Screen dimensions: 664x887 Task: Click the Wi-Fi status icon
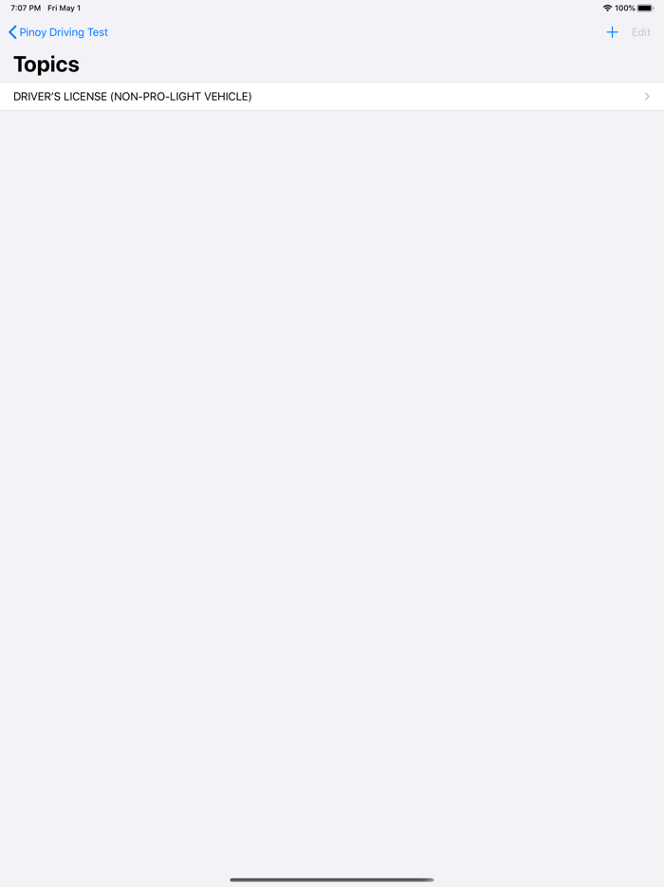coord(607,8)
